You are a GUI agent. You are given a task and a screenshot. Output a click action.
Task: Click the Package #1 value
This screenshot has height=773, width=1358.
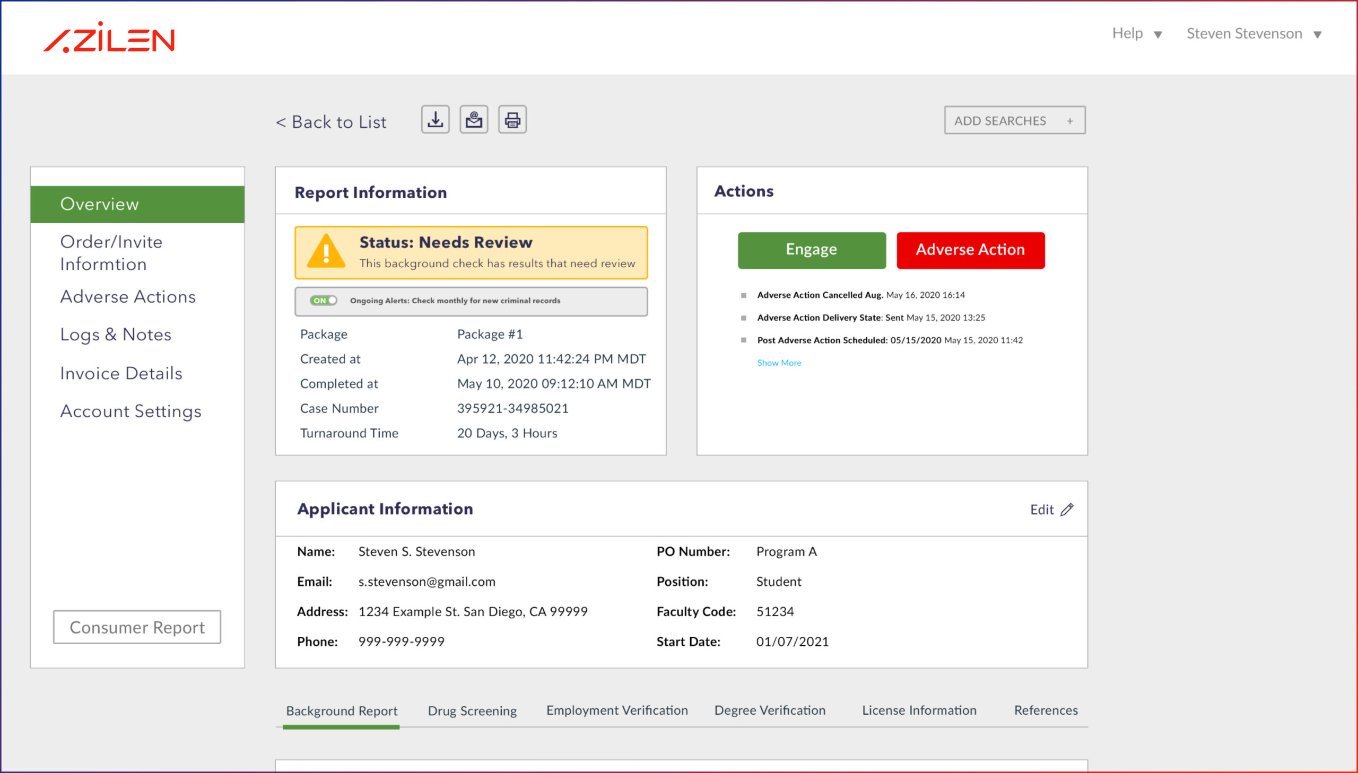click(490, 335)
